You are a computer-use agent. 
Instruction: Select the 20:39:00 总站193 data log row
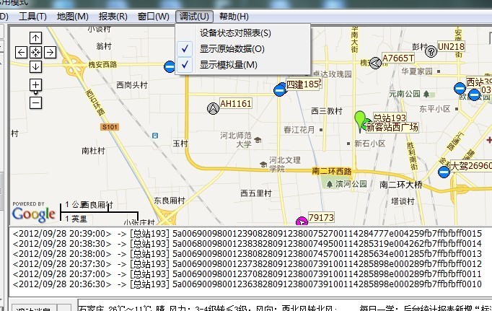(x=245, y=234)
